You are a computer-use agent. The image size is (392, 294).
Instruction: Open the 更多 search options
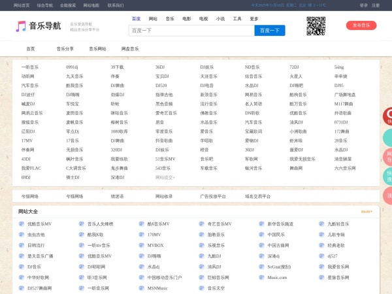coord(254,19)
